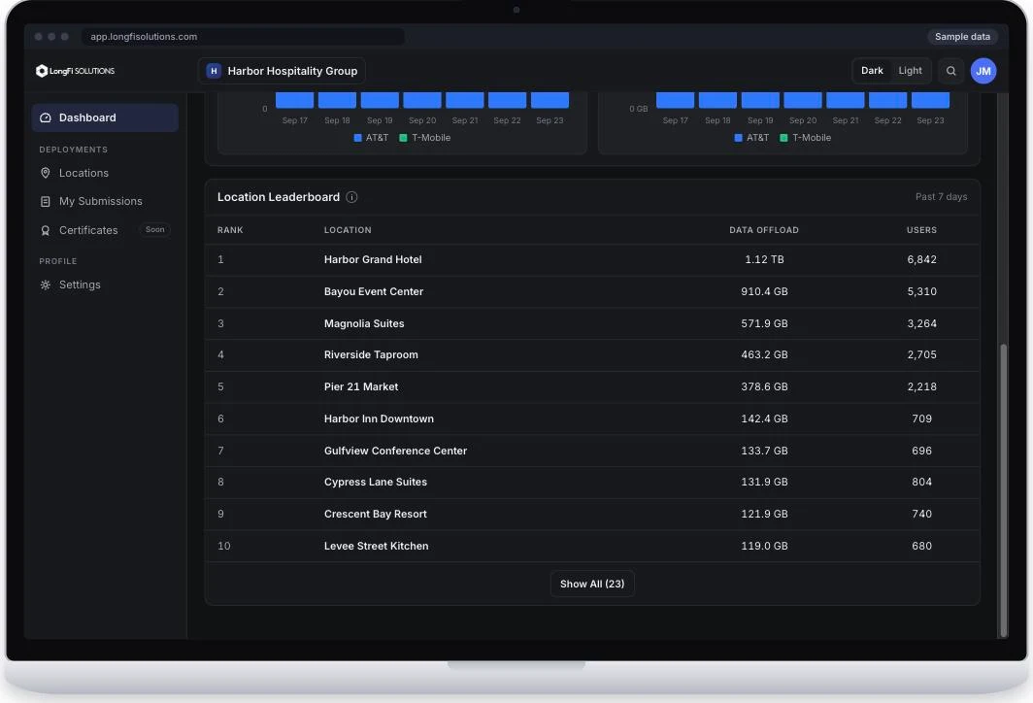Select Riverside Taproom location
Viewport: 1033px width, 703px height.
pos(371,354)
